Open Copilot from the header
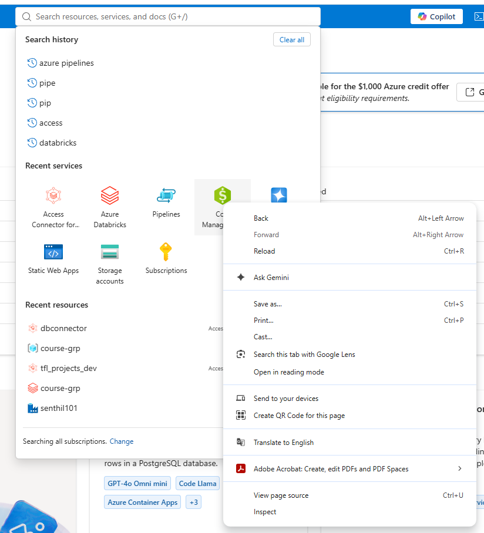The width and height of the screenshot is (484, 533). pyautogui.click(x=436, y=16)
